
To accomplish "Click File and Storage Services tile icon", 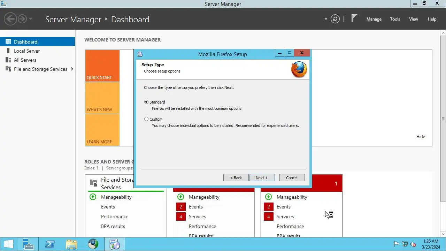I will (x=93, y=183).
